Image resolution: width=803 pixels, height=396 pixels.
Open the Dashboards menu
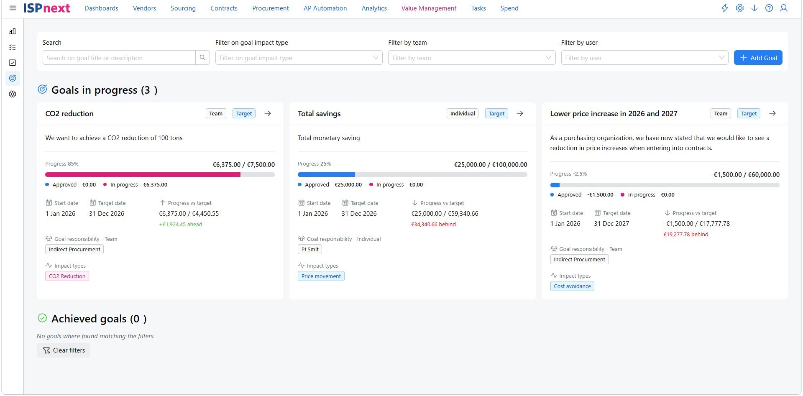point(101,8)
